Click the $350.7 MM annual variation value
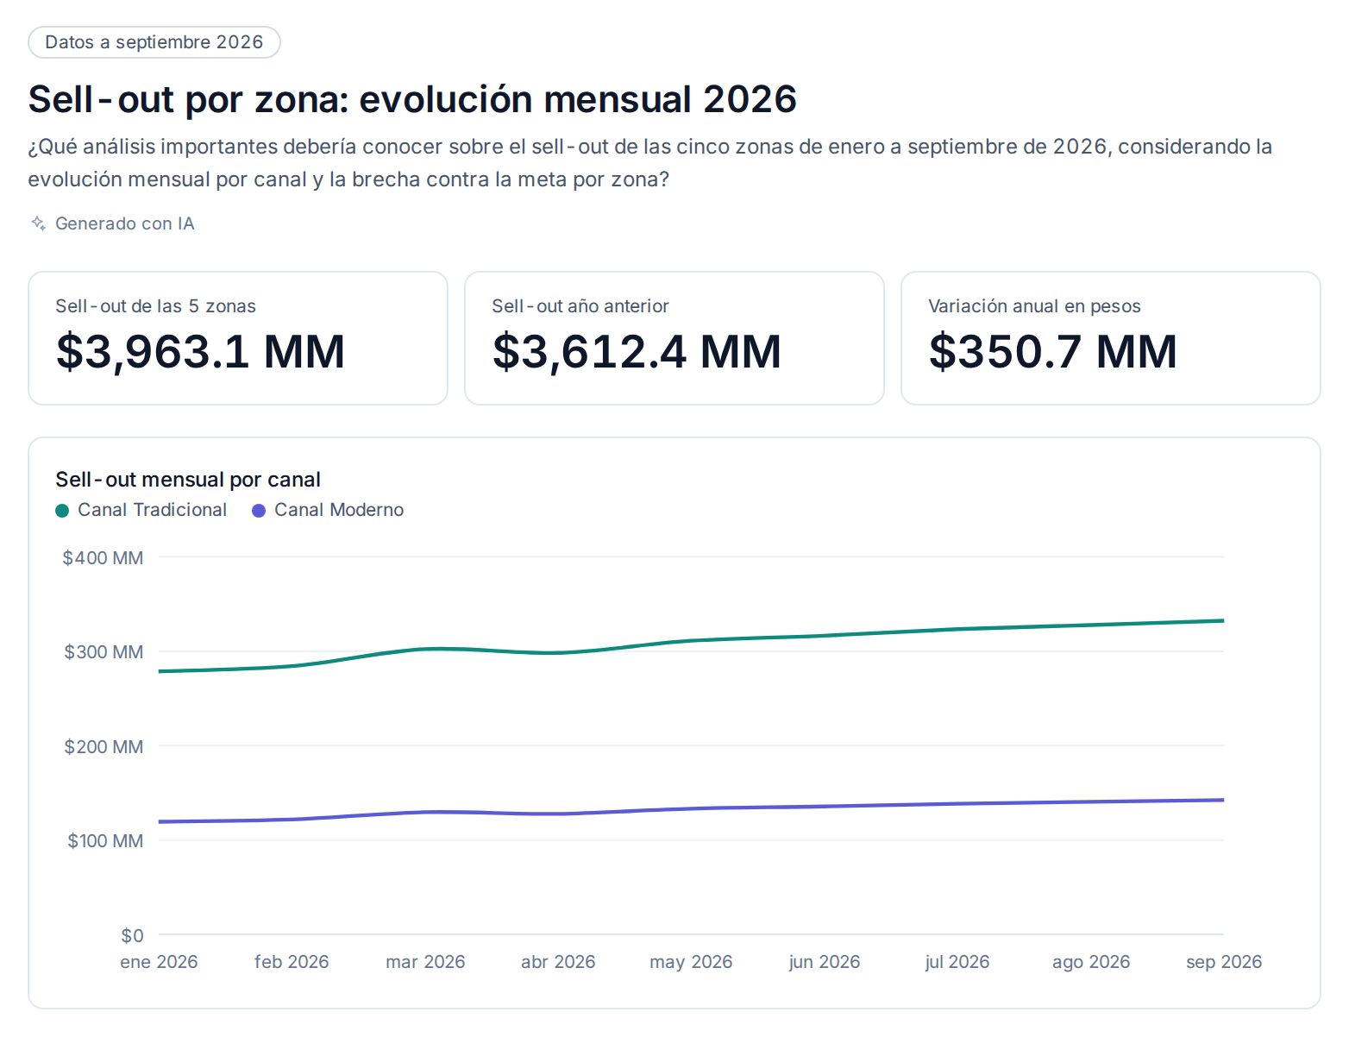This screenshot has width=1349, height=1037. 1053,352
